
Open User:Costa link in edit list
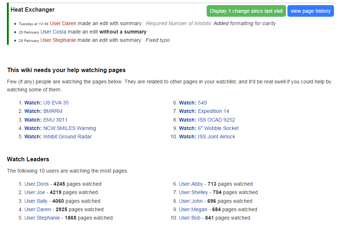click(53, 32)
